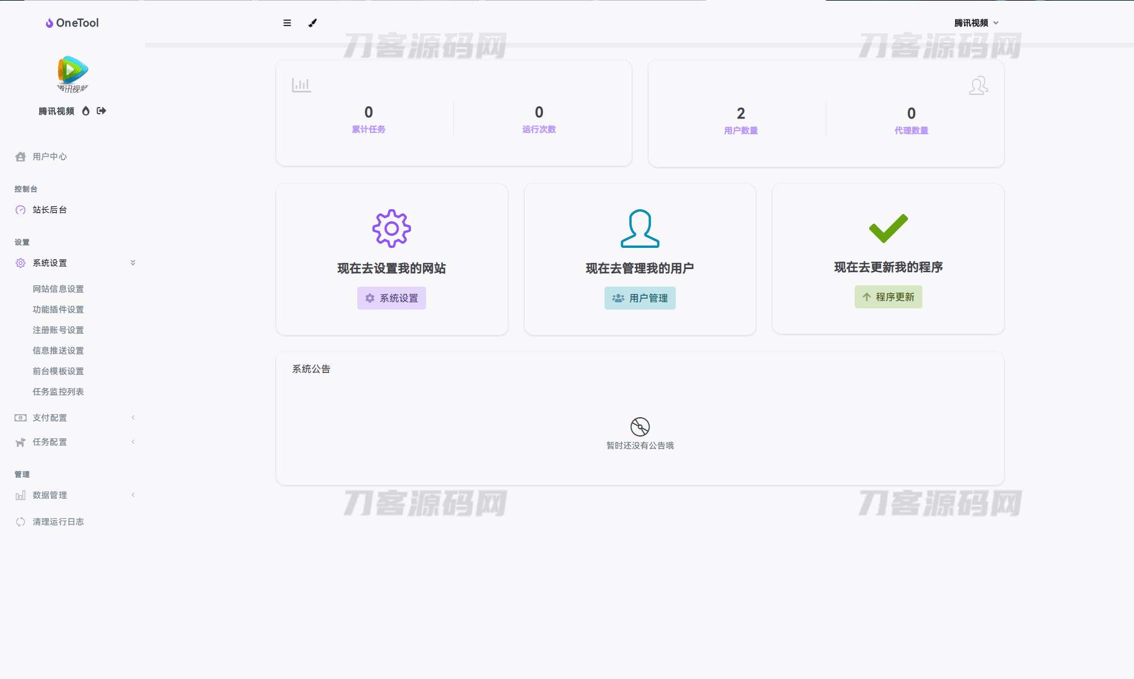Click the hamburger menu icon in header

pyautogui.click(x=287, y=23)
